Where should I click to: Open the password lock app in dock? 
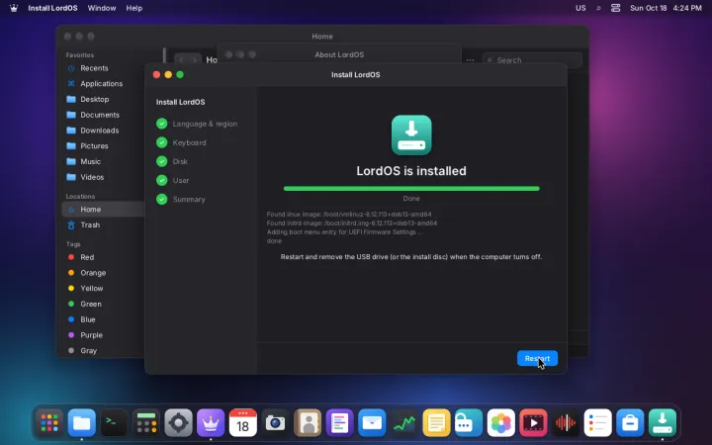469,423
